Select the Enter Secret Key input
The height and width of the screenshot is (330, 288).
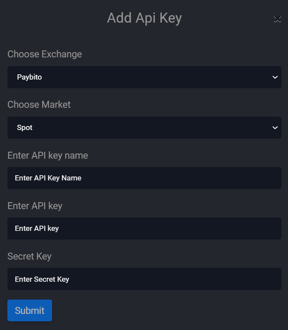[x=144, y=279]
